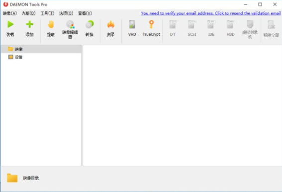
Task: Open the 映像(A) menu
Action: tap(10, 13)
